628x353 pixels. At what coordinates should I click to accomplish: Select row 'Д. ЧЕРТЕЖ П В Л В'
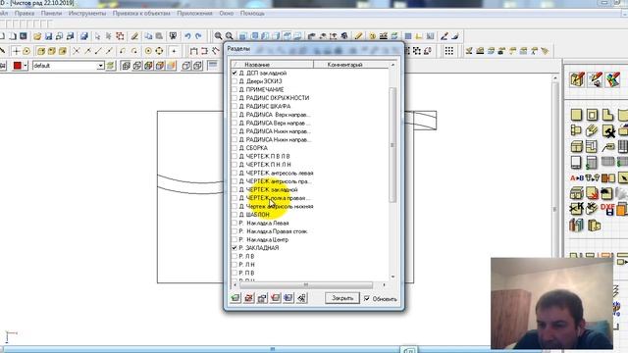264,157
